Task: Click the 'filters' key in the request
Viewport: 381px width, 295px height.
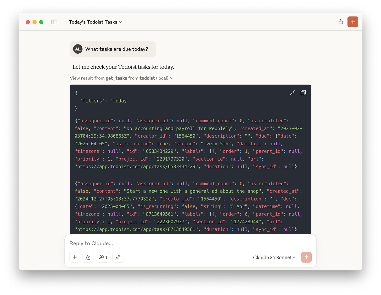Action: [x=92, y=101]
